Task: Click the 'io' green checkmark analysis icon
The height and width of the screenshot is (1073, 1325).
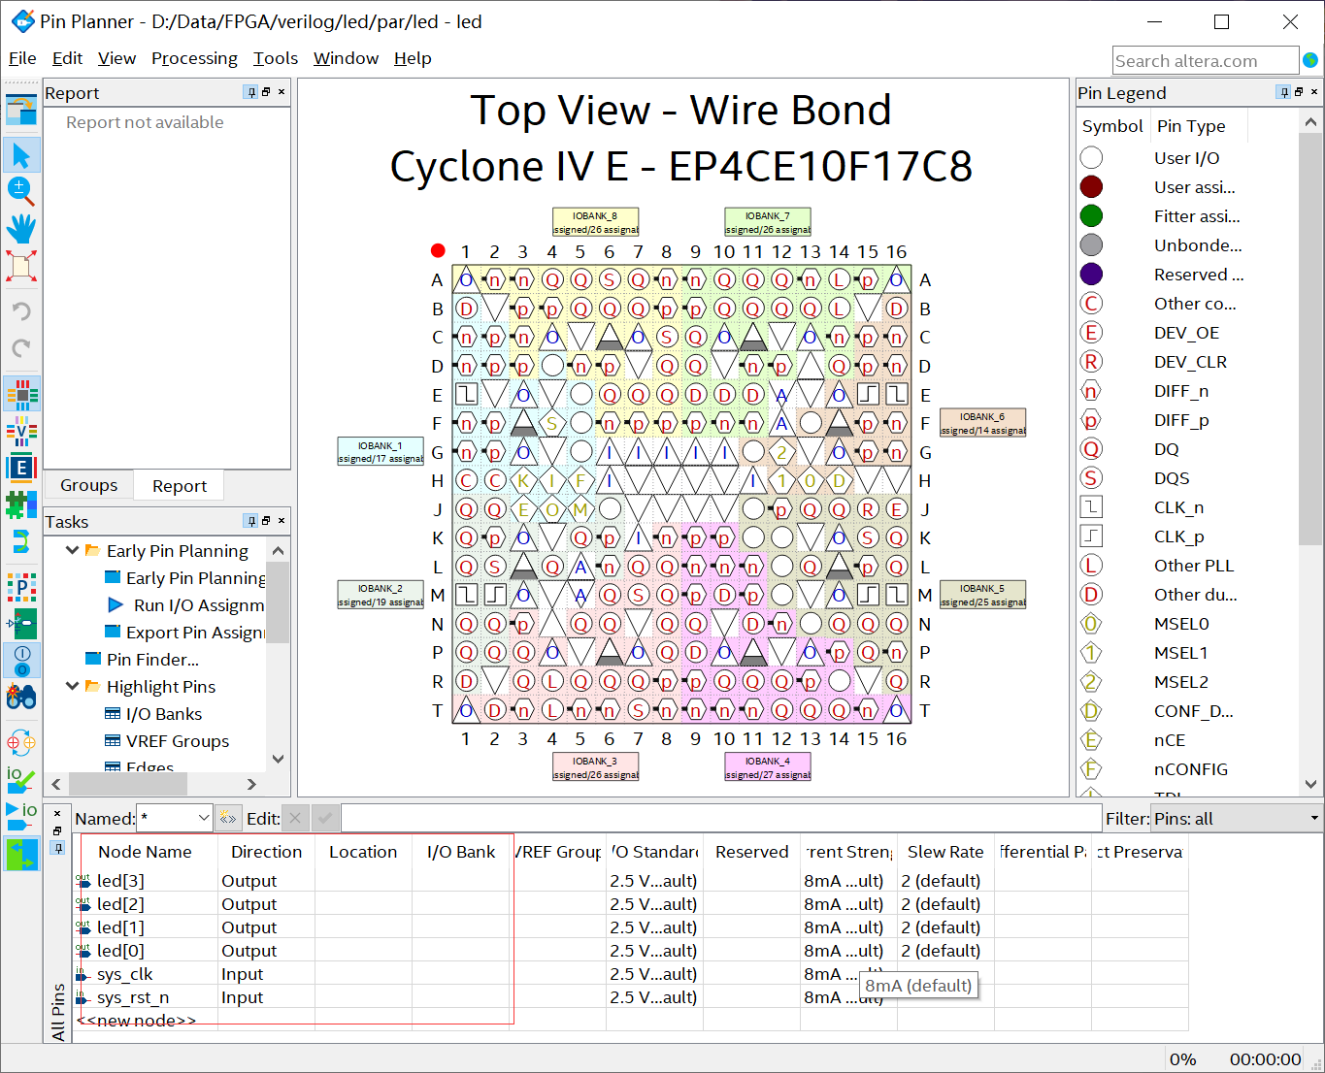Action: 21,779
